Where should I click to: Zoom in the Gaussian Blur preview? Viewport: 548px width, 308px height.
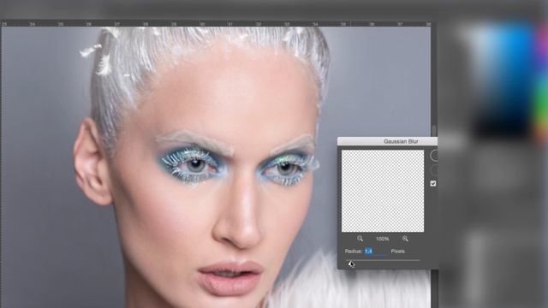click(x=405, y=239)
